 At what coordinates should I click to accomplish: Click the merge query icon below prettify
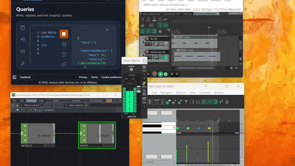(x=64, y=55)
